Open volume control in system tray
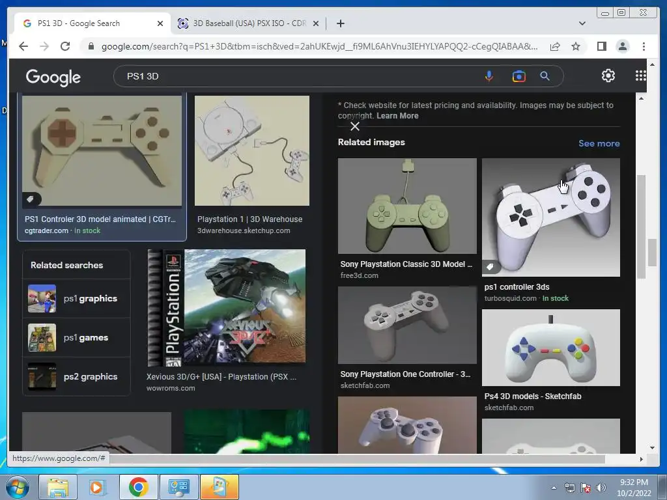 pyautogui.click(x=601, y=488)
